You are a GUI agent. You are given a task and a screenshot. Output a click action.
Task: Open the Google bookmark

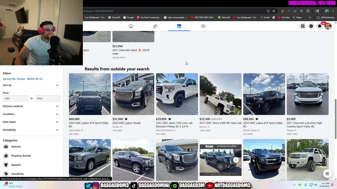coord(128,18)
